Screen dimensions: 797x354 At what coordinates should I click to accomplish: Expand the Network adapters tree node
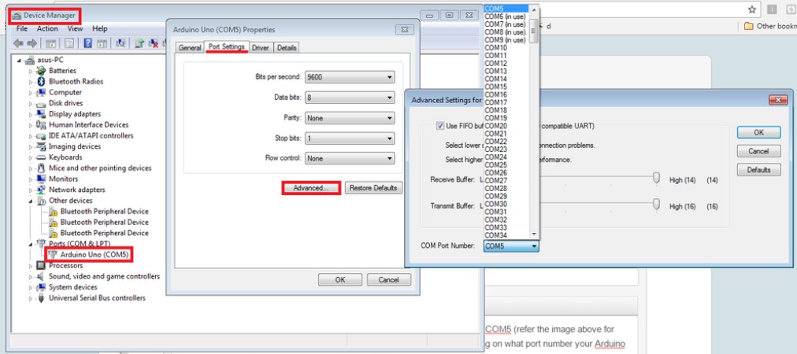pyautogui.click(x=32, y=190)
